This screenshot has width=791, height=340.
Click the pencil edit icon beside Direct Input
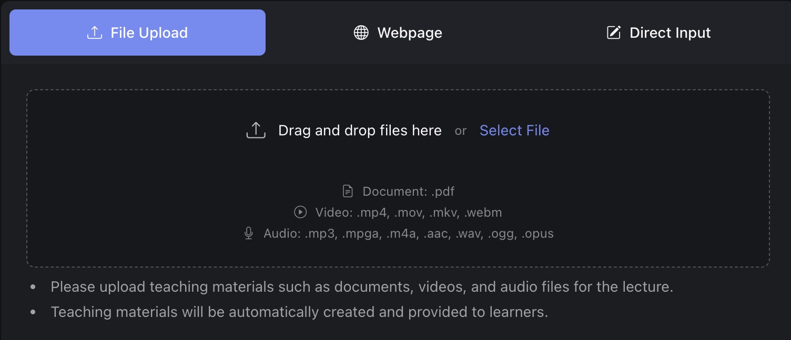click(613, 33)
